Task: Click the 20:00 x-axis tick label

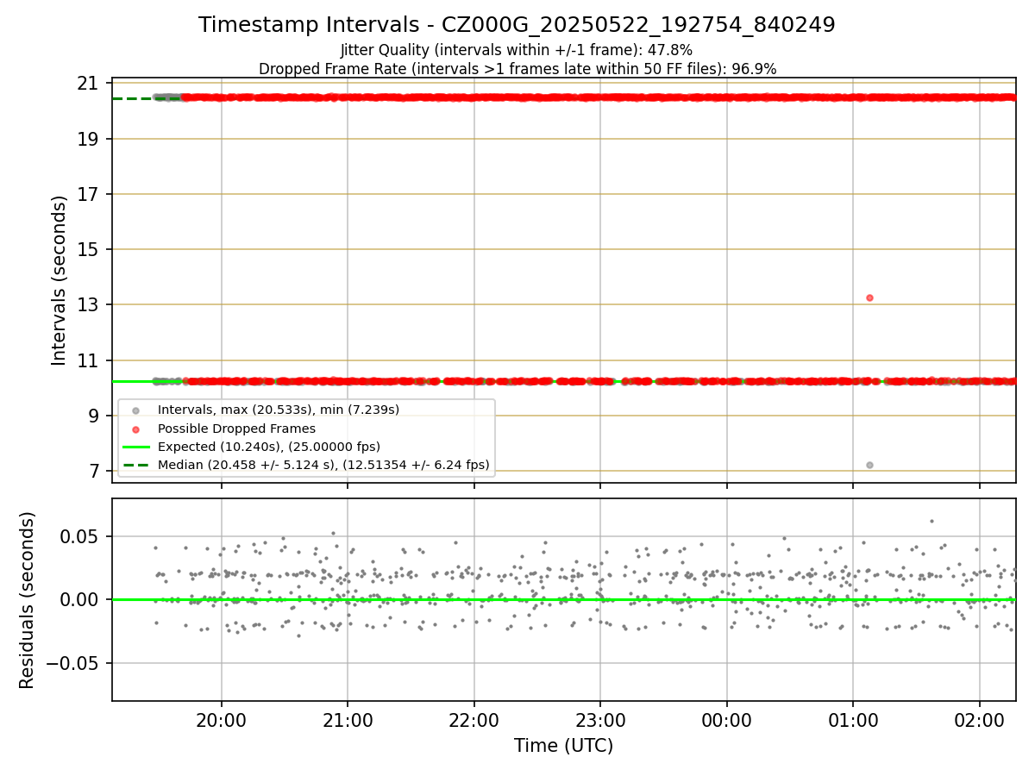Action: (222, 720)
